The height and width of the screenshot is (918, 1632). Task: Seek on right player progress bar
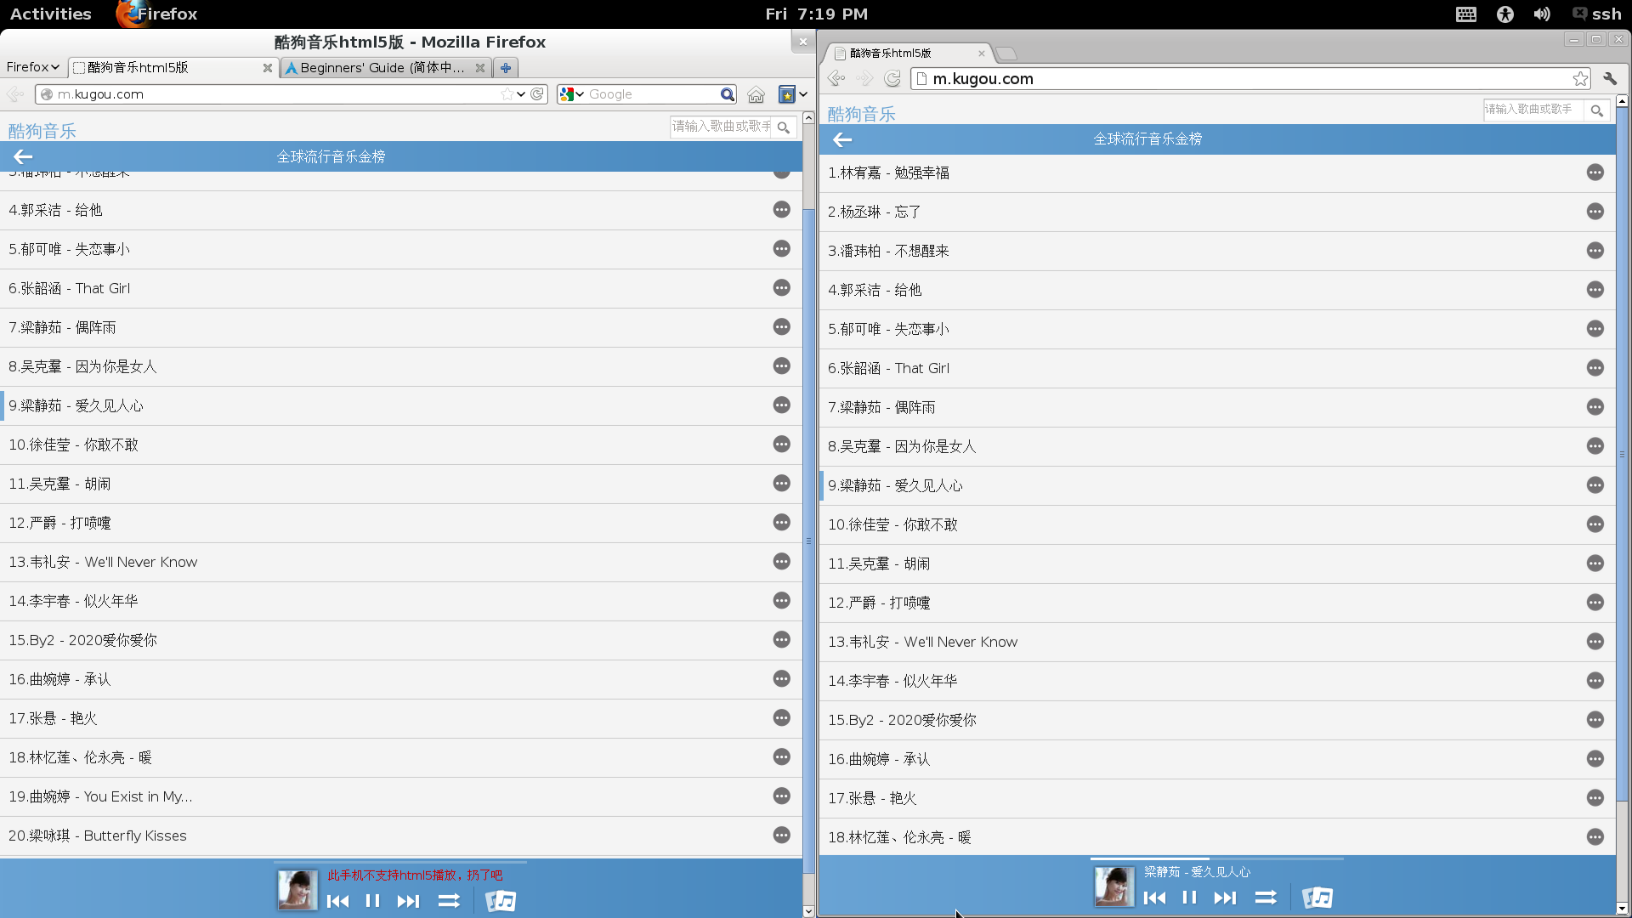[x=1216, y=858]
